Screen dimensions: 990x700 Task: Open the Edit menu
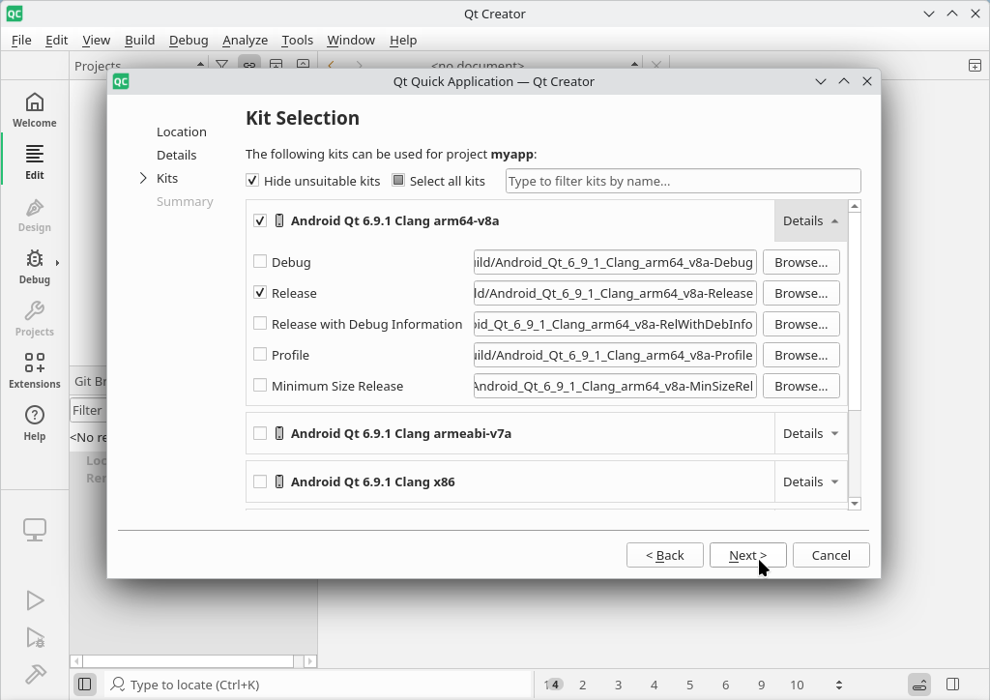click(57, 40)
